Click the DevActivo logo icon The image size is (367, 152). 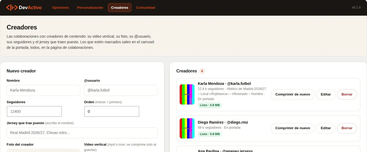[x=12, y=7]
